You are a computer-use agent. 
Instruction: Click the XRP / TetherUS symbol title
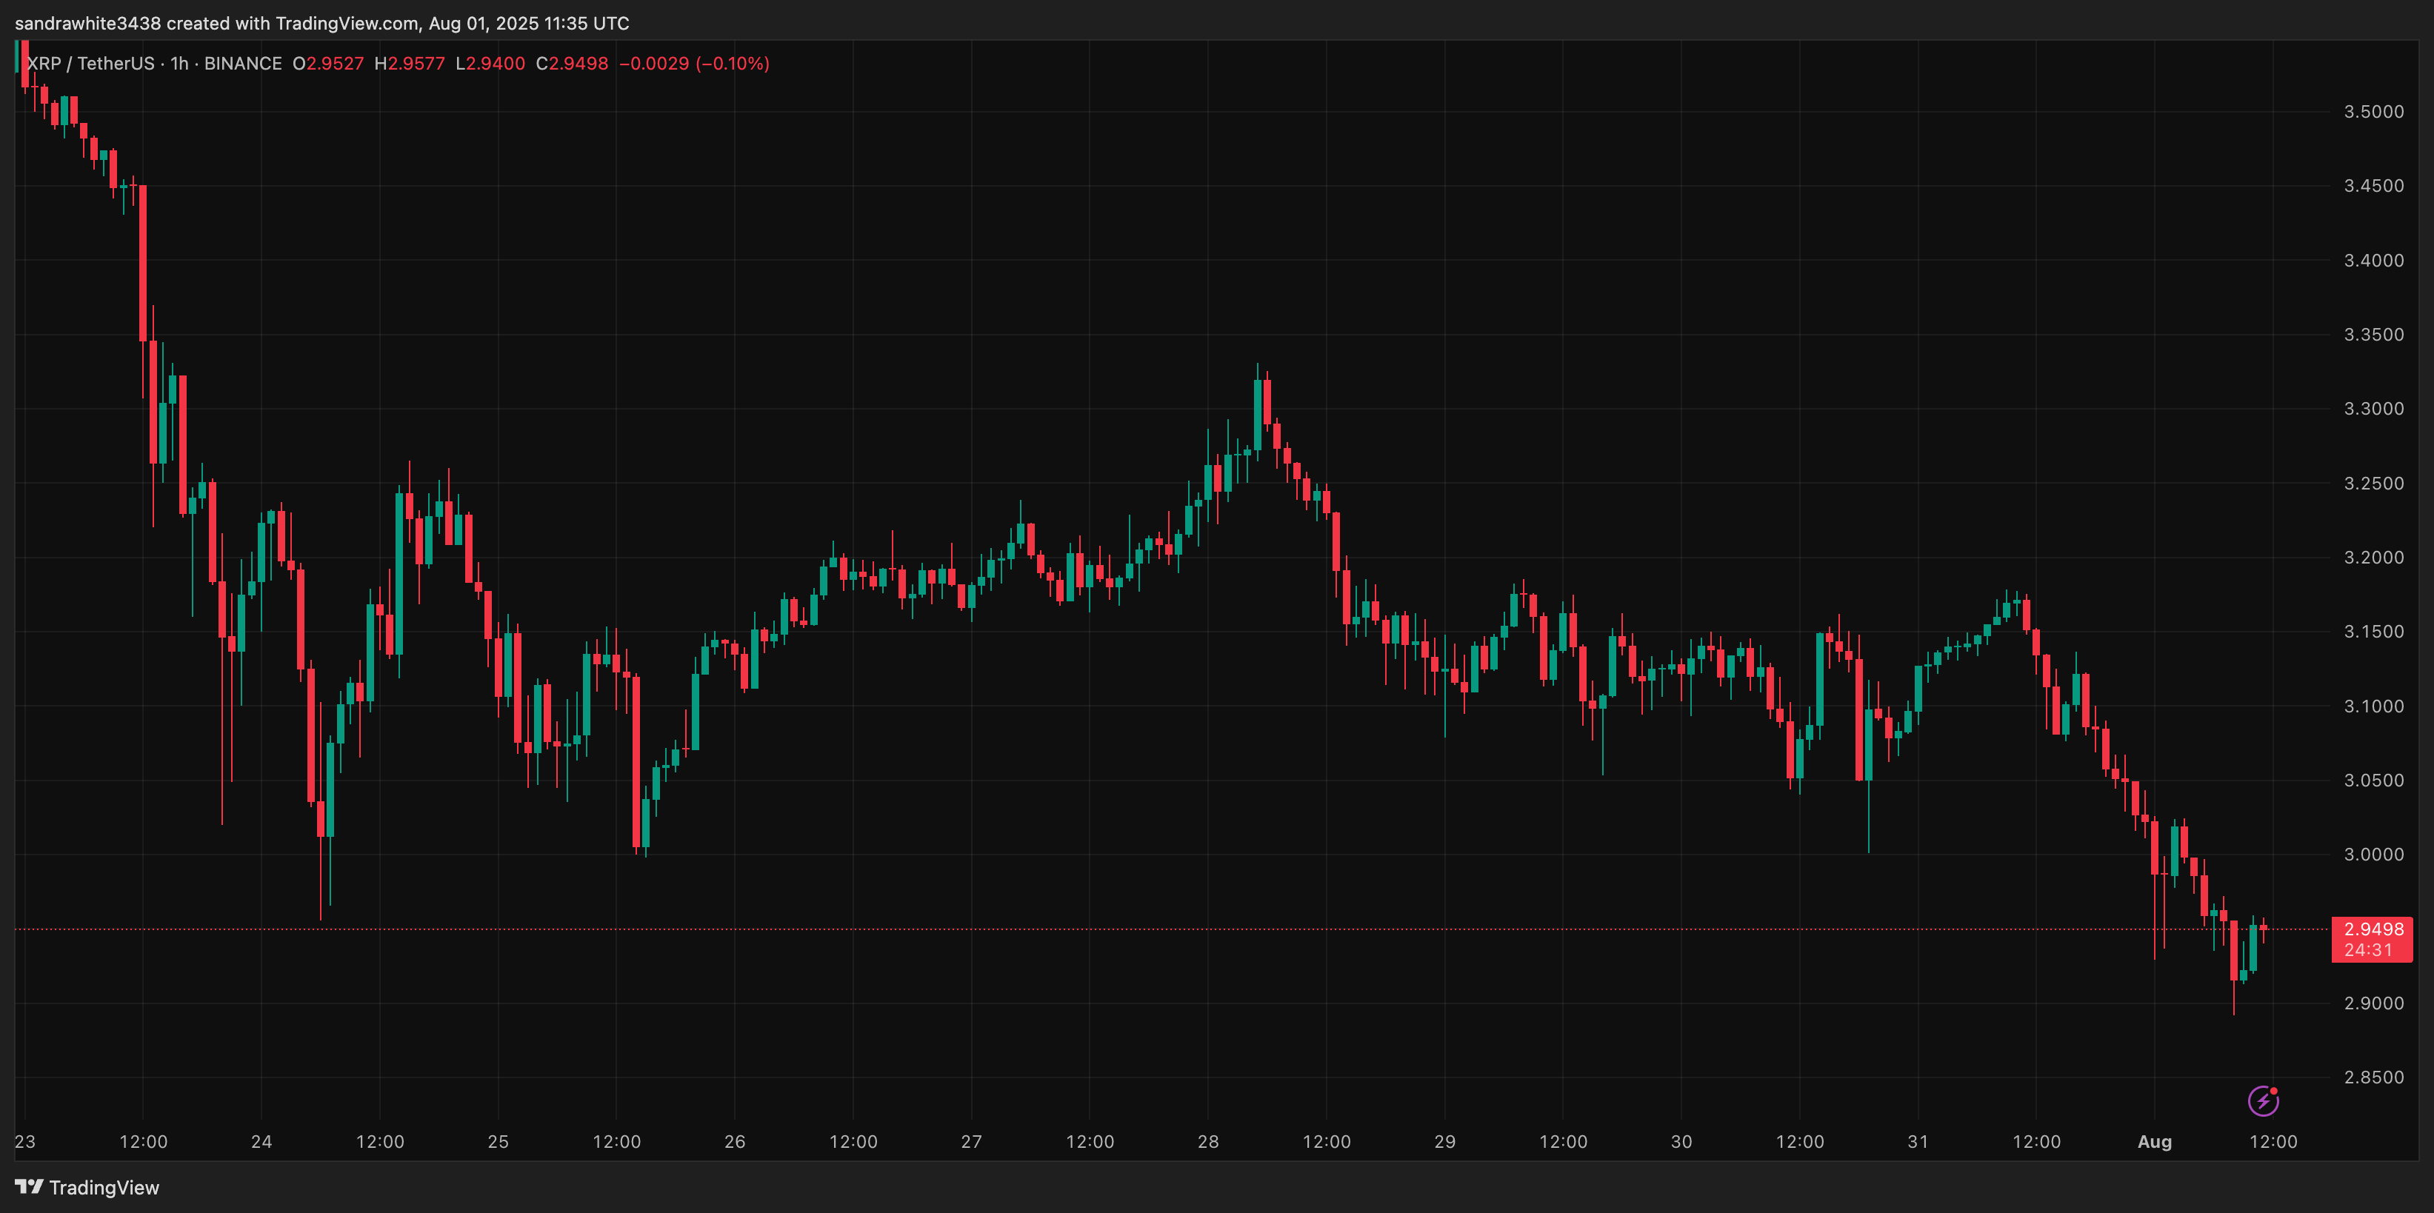(90, 63)
